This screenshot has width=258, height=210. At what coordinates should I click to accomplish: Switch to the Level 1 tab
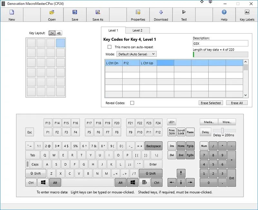click(x=113, y=30)
